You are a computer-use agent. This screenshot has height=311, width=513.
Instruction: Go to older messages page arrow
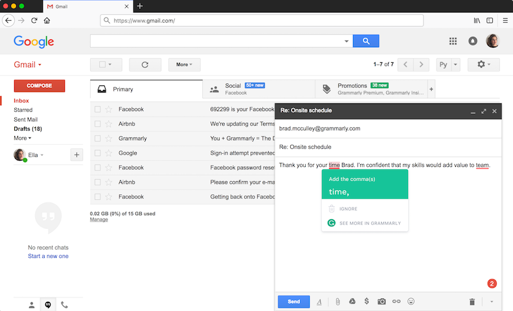[422, 65]
